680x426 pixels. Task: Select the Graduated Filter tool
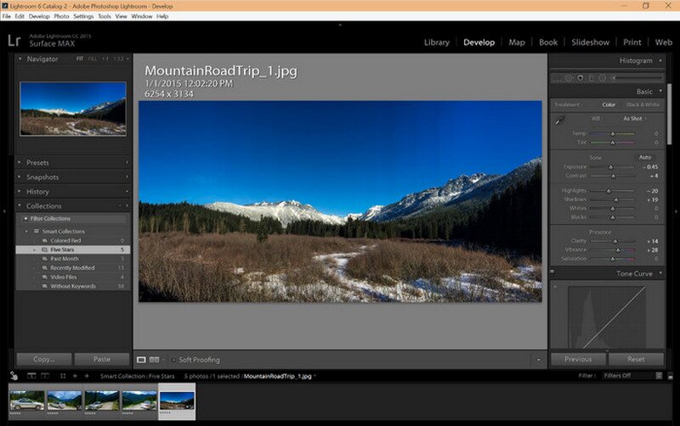coord(591,78)
